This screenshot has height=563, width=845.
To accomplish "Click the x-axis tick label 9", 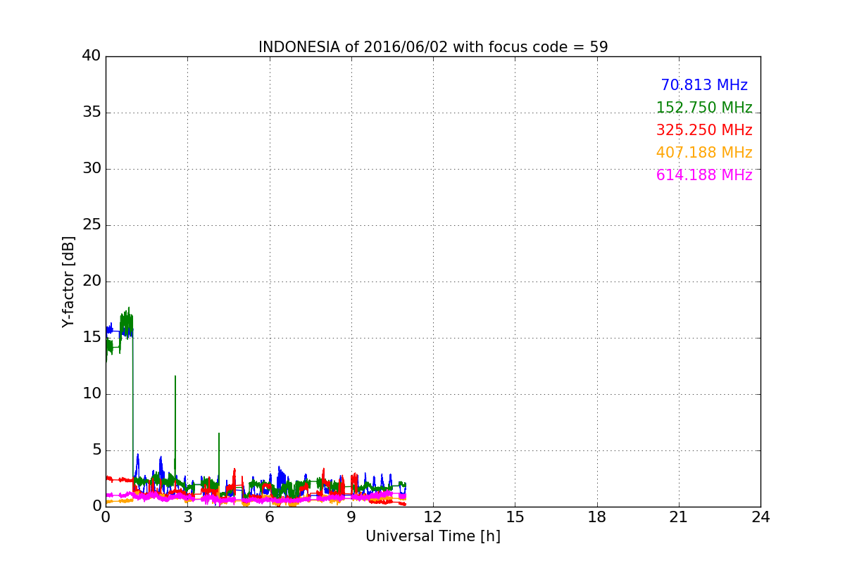I will 351,517.
